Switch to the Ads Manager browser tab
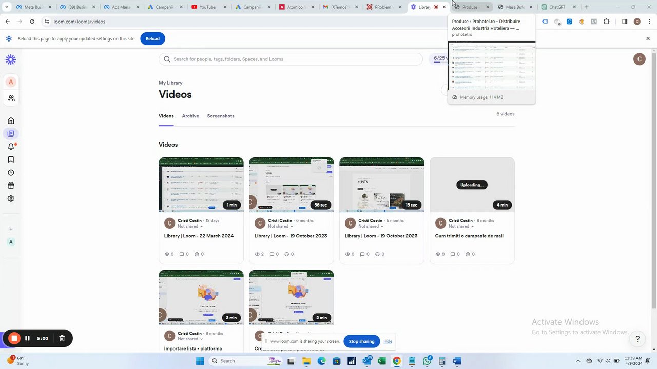657x369 pixels. 121,7
